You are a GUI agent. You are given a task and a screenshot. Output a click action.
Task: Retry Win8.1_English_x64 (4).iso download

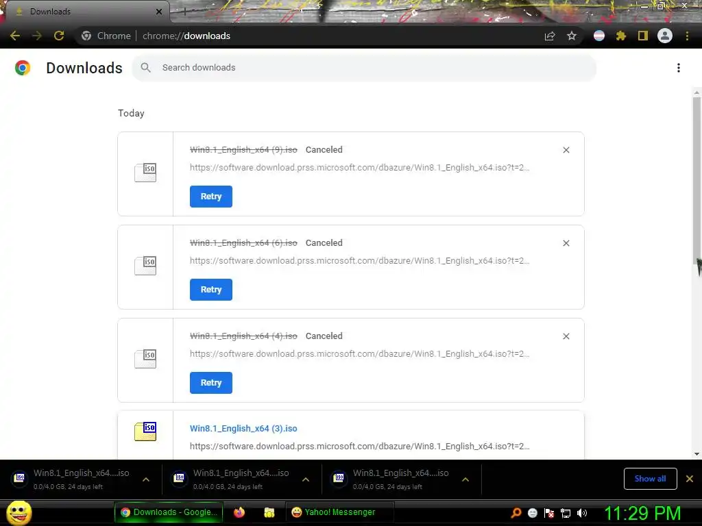pyautogui.click(x=211, y=382)
